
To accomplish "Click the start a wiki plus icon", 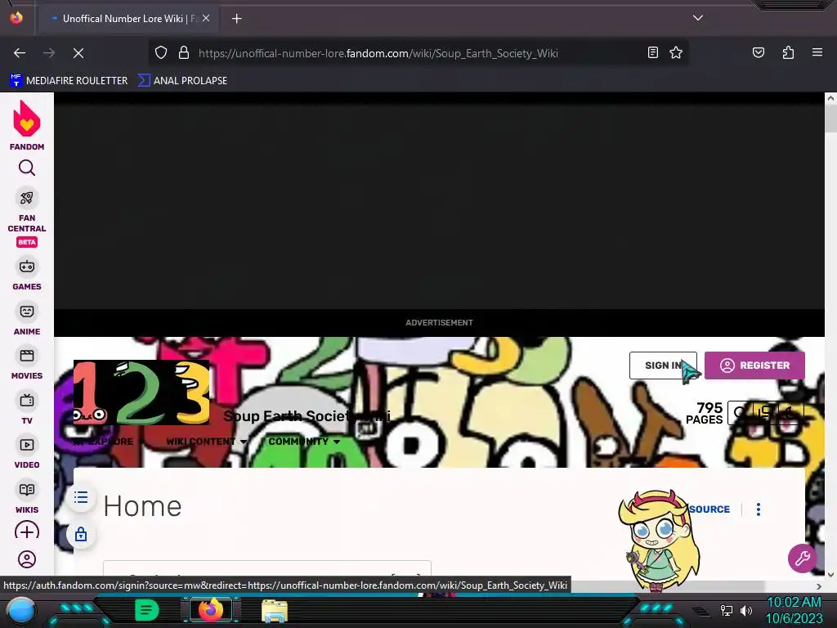I will point(27,532).
